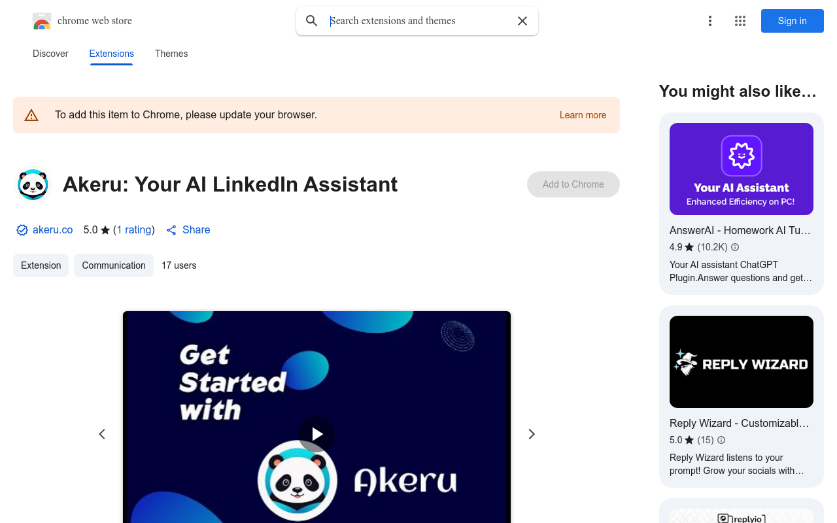Screen dimensions: 837x523
Task: Click the 17 users text
Action: [179, 265]
